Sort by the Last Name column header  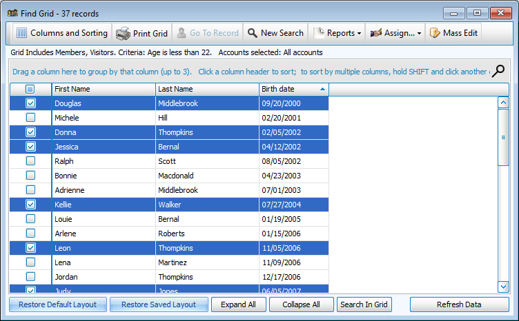[207, 89]
